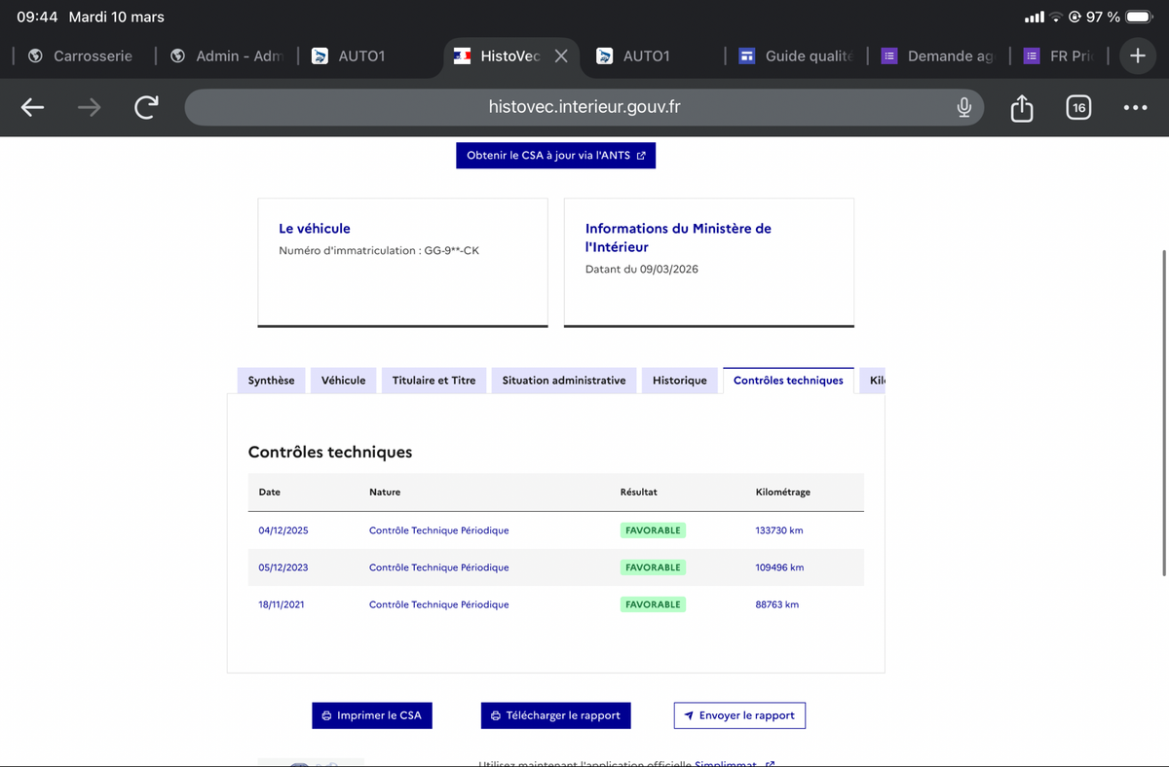Viewport: 1169px width, 767px height.
Task: Click Contrôle Technique Périodique in the 04/12/2025 row
Action: click(x=438, y=530)
